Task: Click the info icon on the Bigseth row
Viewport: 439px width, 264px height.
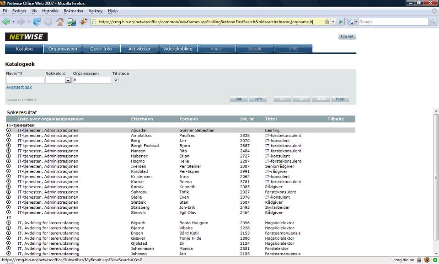Action: point(9,222)
